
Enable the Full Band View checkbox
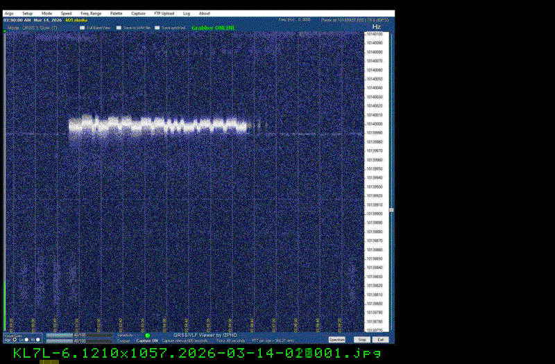82,28
